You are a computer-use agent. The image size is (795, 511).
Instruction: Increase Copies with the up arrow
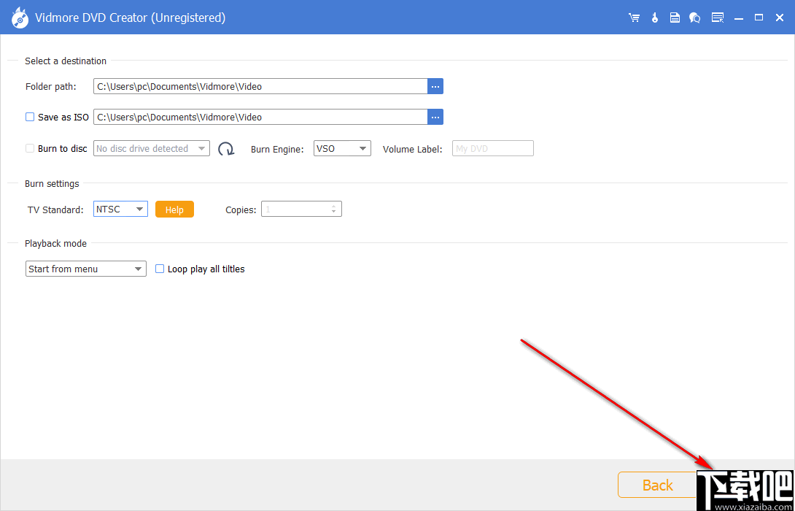pos(333,206)
